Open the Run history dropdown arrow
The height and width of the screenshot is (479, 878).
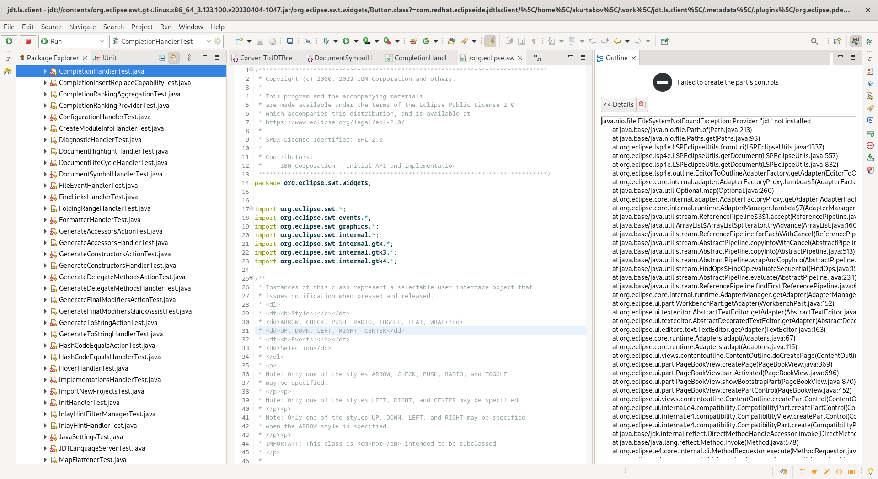(356, 41)
